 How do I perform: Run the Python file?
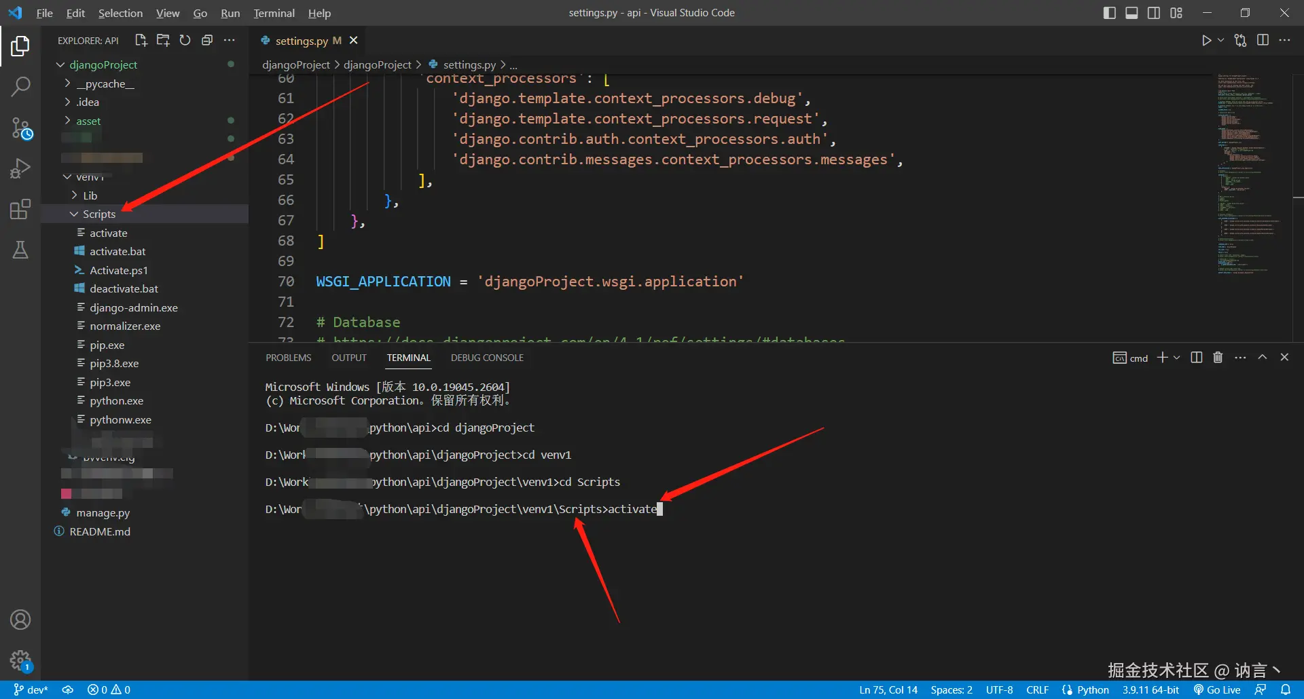pos(1206,40)
